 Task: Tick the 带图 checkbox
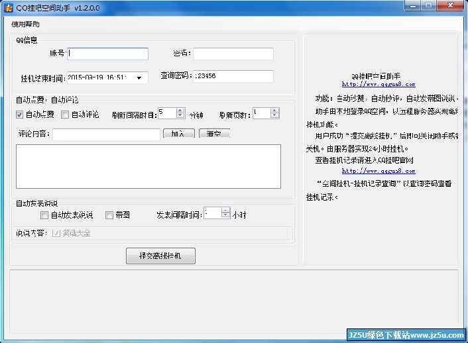tap(109, 215)
